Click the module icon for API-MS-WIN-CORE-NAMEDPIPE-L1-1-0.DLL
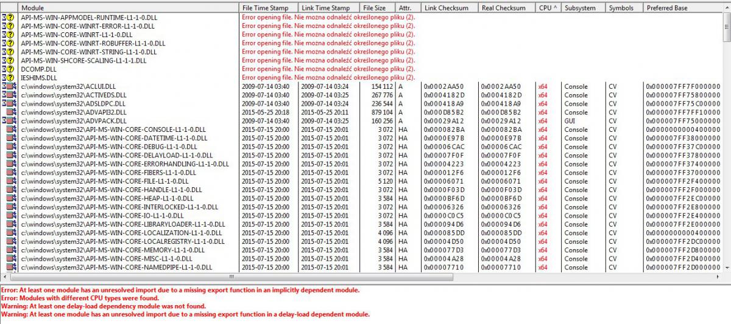Screen dimensions: 731x324 point(10,267)
